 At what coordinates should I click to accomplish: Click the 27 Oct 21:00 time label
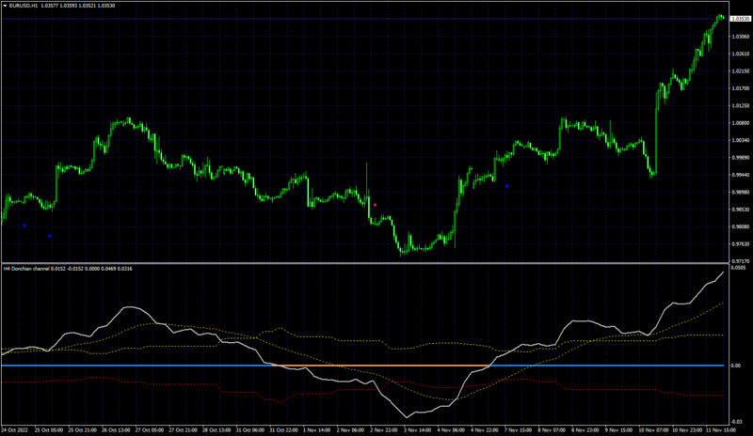183,430
